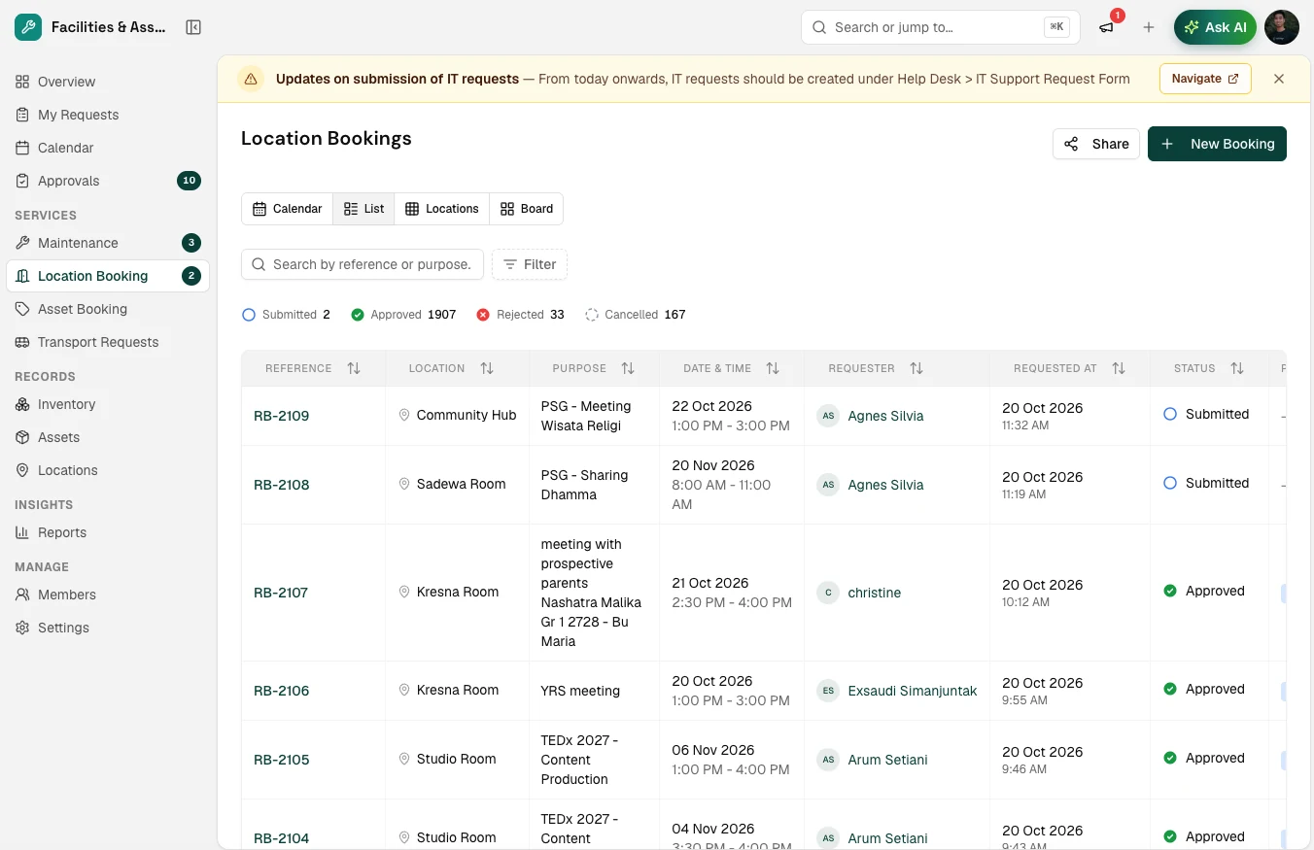Go to Approvals in sidebar
This screenshot has width=1314, height=850.
(107, 181)
